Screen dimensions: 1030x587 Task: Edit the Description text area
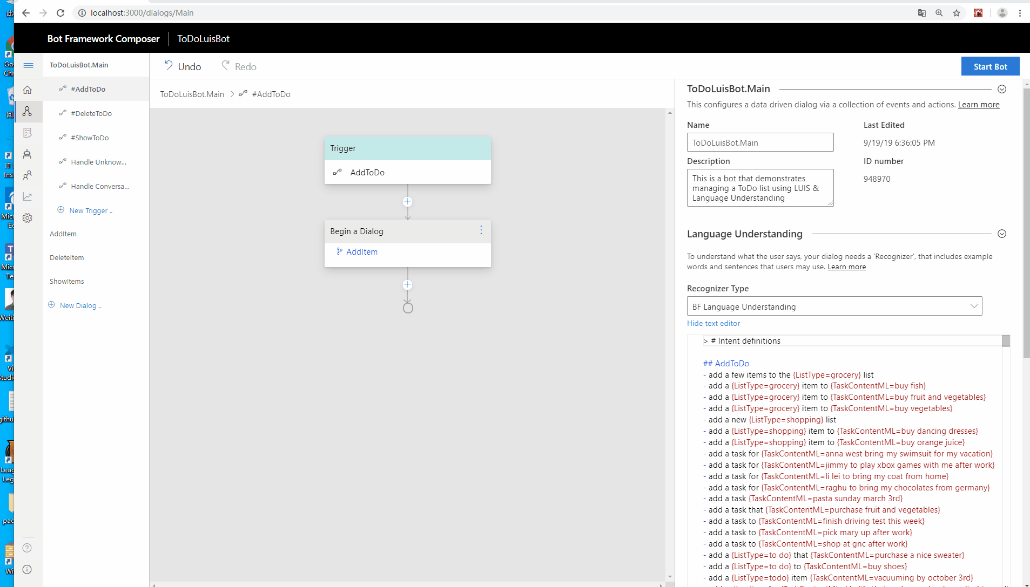click(x=760, y=188)
